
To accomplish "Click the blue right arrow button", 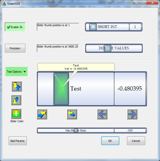I will click(x=132, y=114).
